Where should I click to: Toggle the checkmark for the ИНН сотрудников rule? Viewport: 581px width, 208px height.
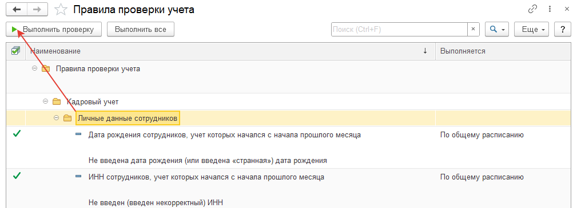[17, 176]
